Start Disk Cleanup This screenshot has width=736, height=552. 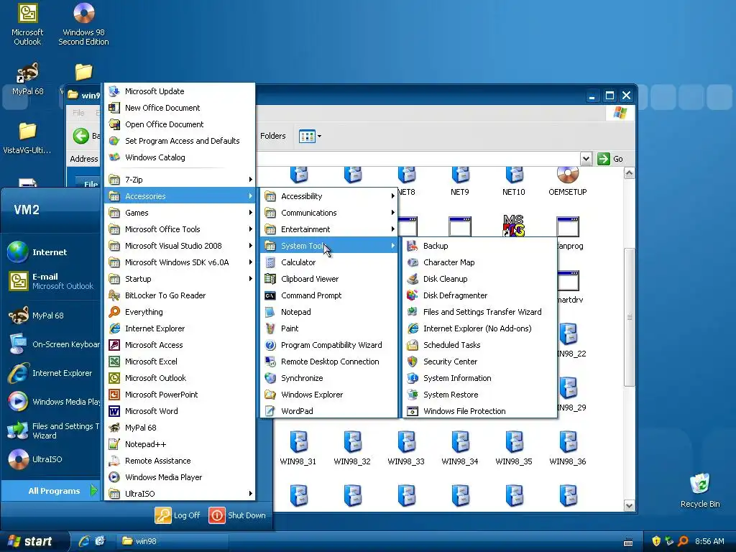479,279
